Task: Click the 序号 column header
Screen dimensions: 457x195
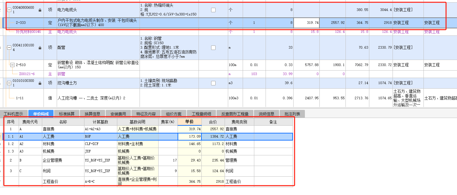Action: [11, 122]
